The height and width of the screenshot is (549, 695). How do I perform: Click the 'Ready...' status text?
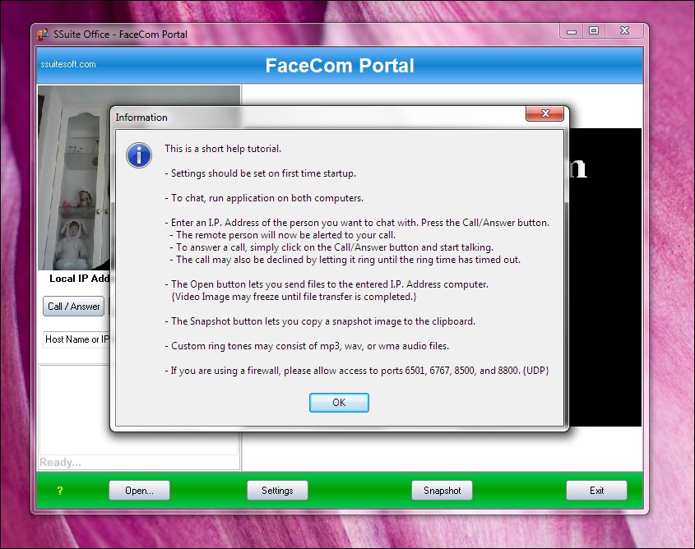pyautogui.click(x=60, y=462)
